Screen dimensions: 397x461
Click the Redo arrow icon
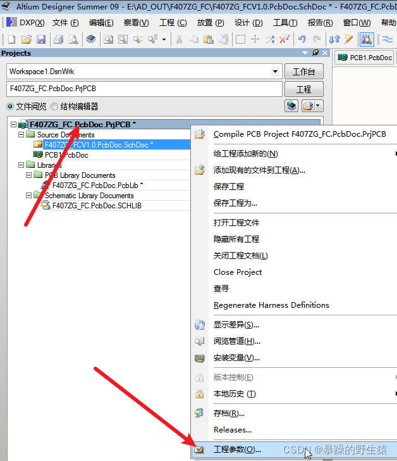(317, 39)
